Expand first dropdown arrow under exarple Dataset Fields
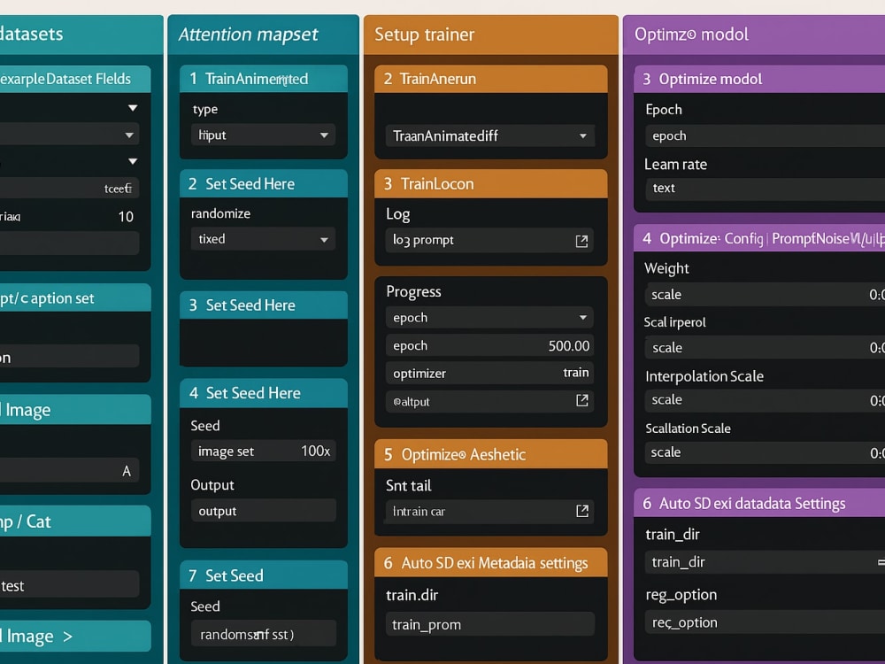885x664 pixels. (133, 108)
